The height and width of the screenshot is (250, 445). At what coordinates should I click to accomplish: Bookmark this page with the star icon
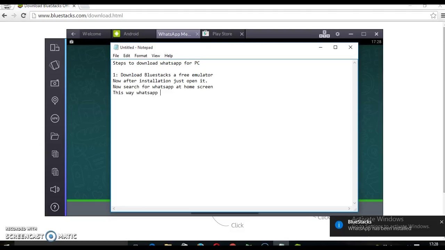click(x=433, y=15)
